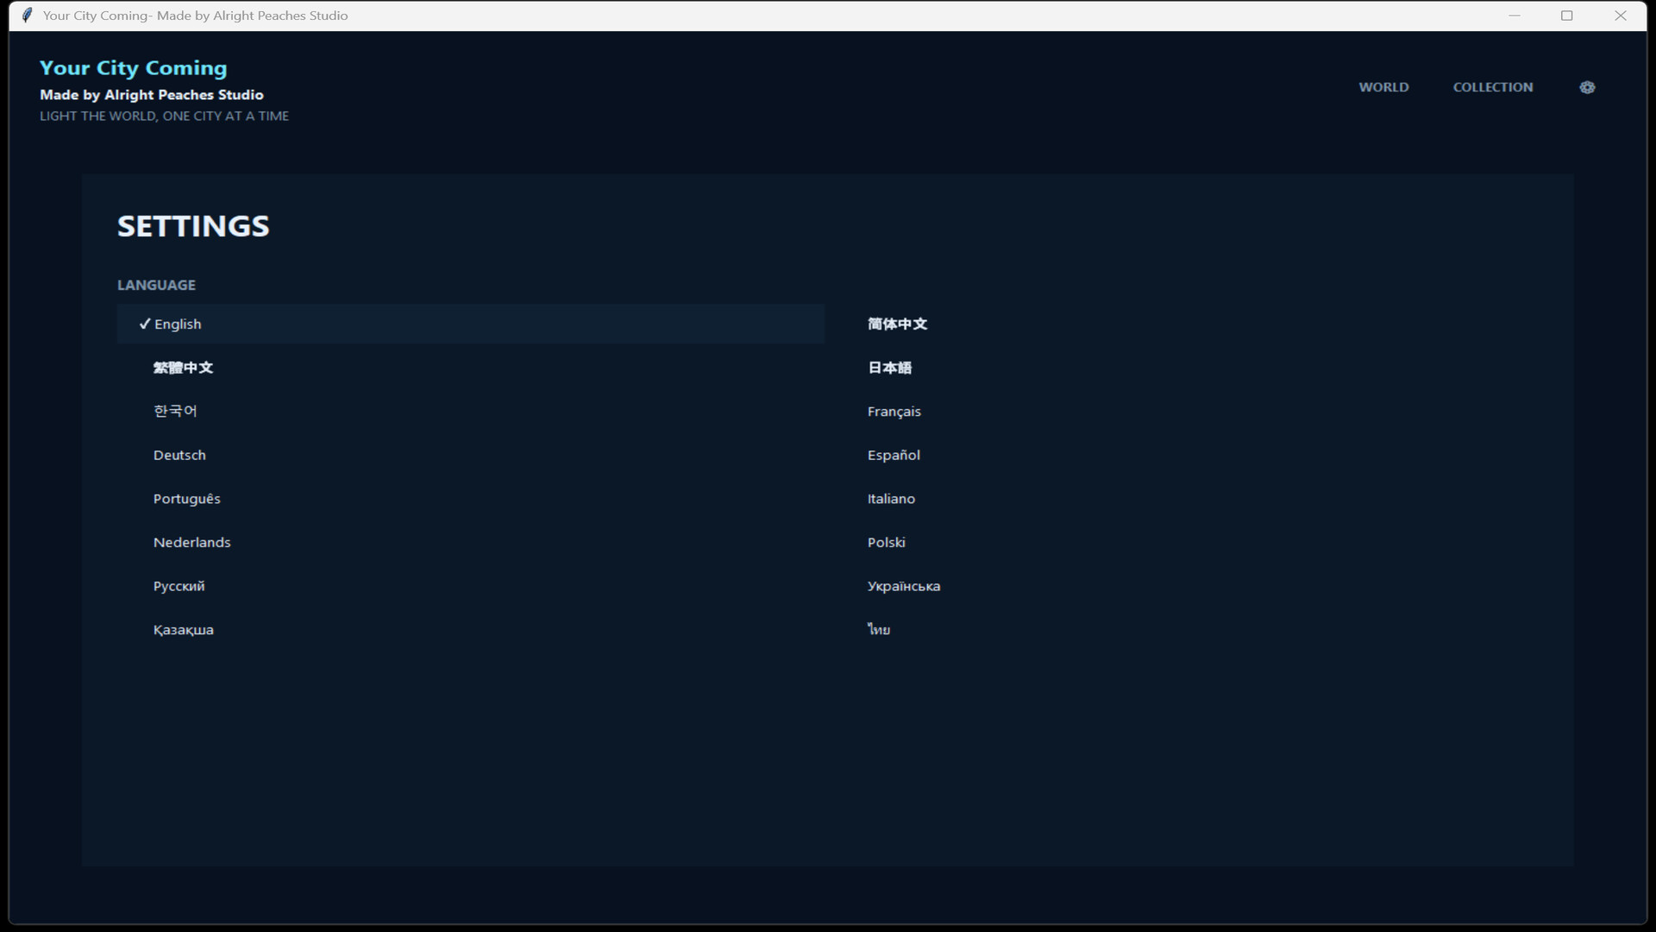Select the checked English language option

coord(471,324)
